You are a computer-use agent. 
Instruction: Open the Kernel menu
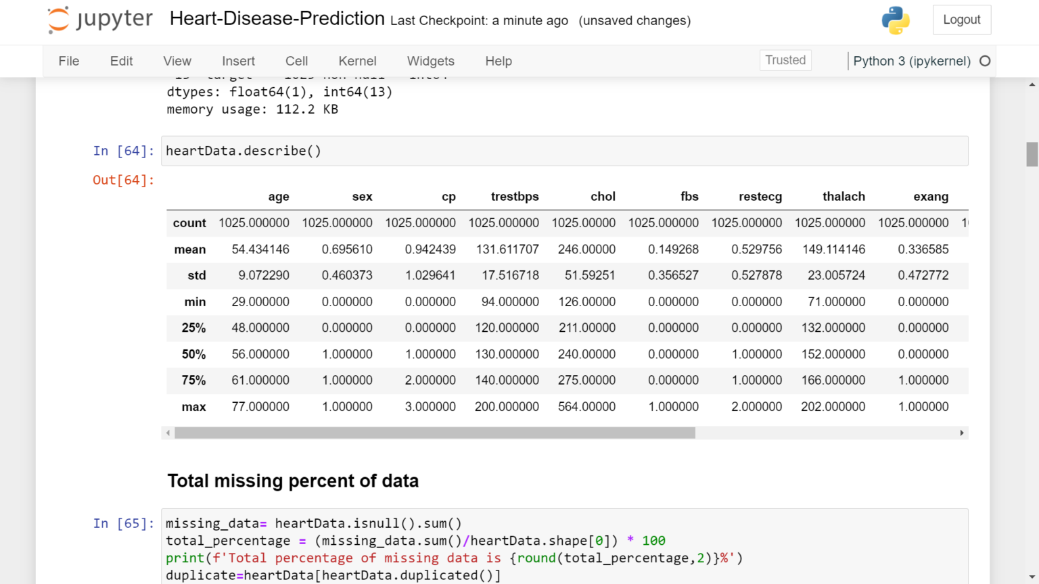click(x=357, y=61)
